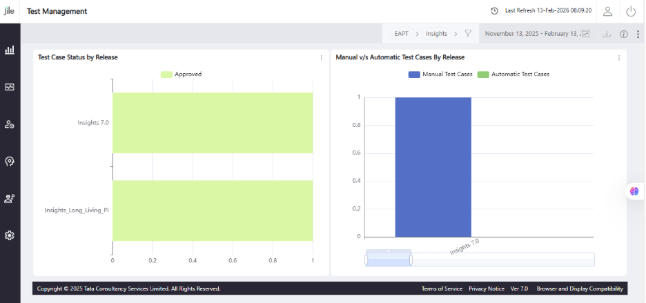Open the user profile icon
The height and width of the screenshot is (303, 646).
607,11
